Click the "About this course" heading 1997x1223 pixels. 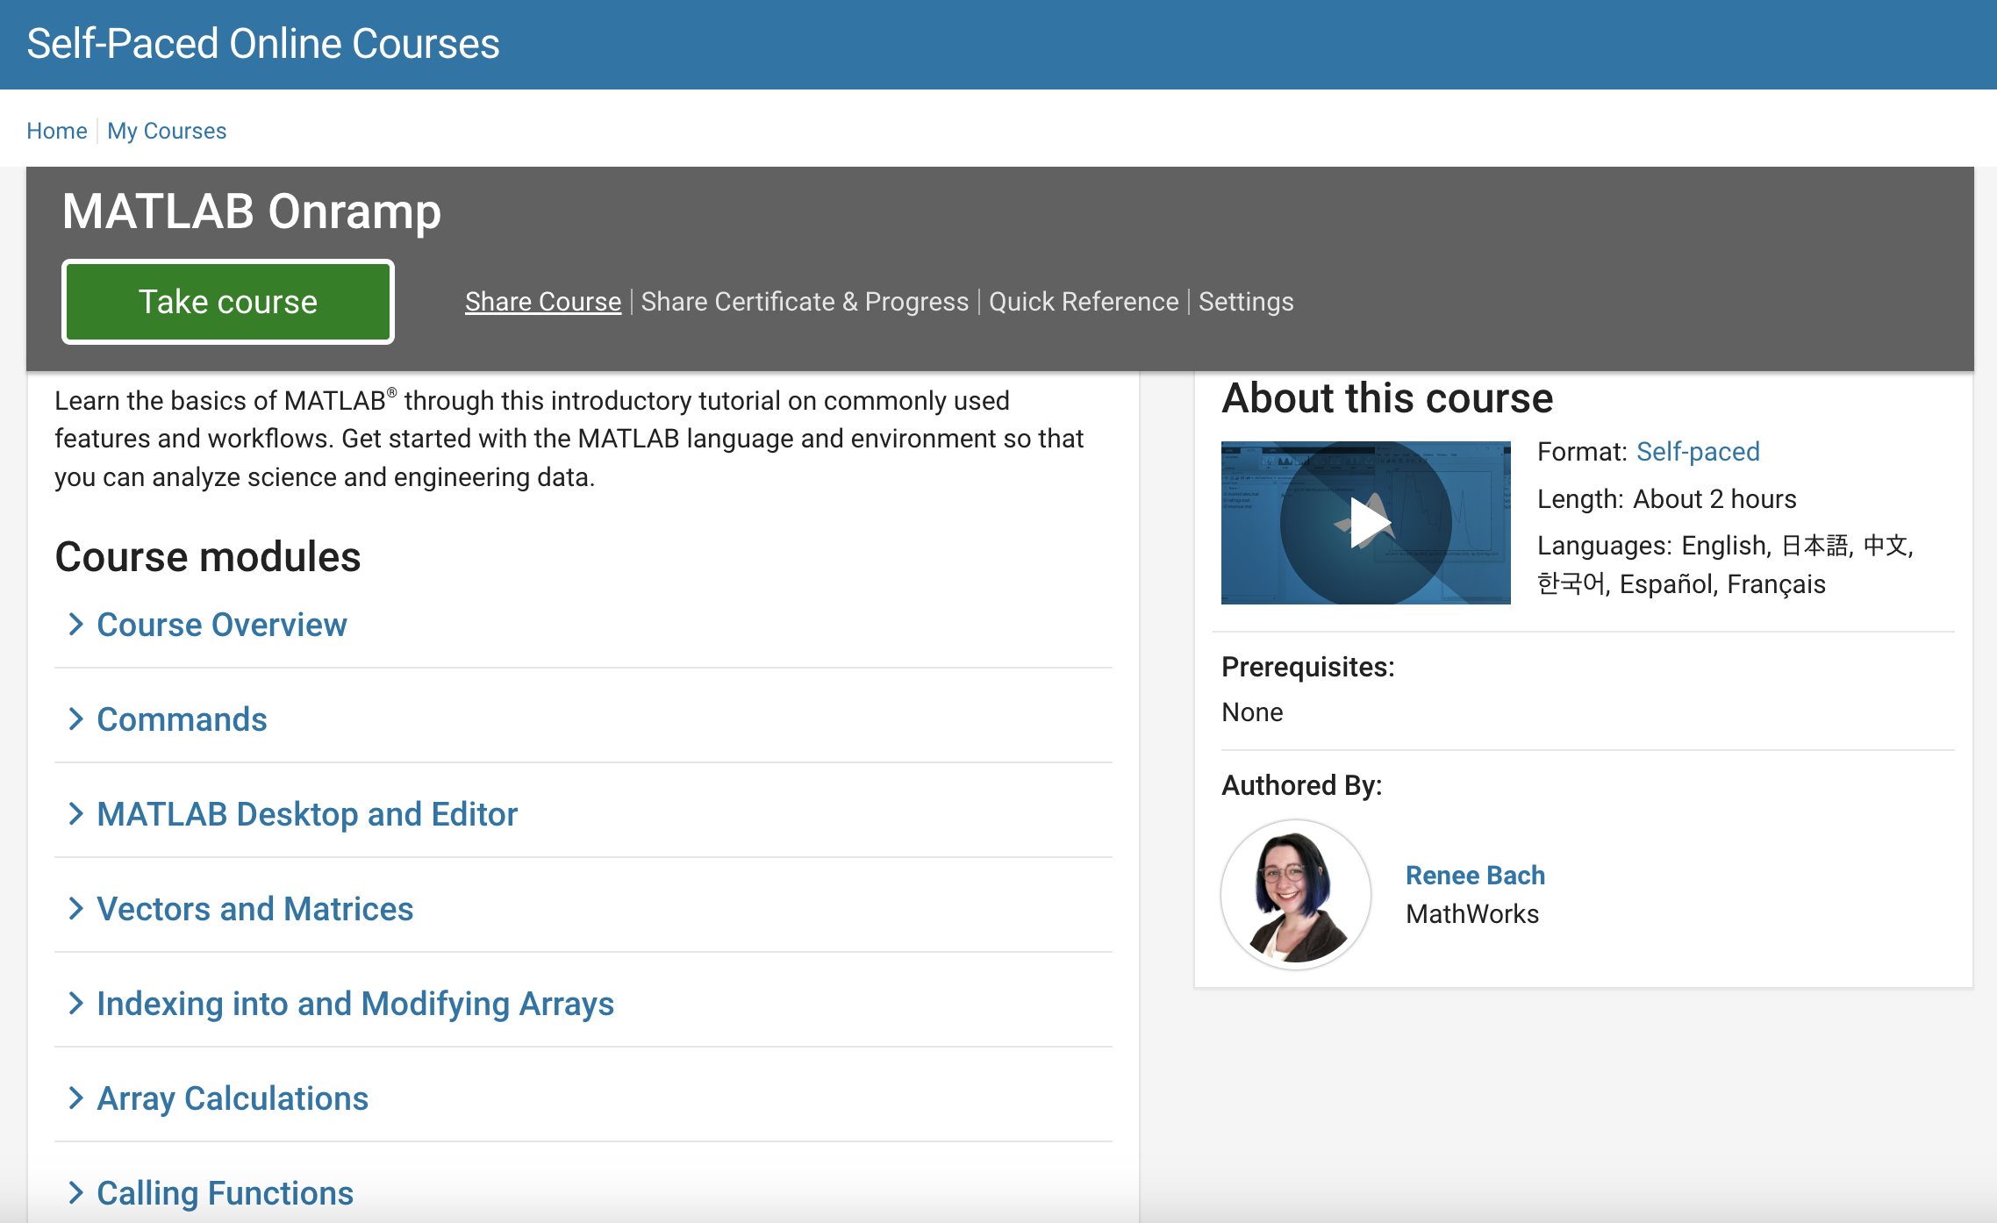[x=1387, y=398]
